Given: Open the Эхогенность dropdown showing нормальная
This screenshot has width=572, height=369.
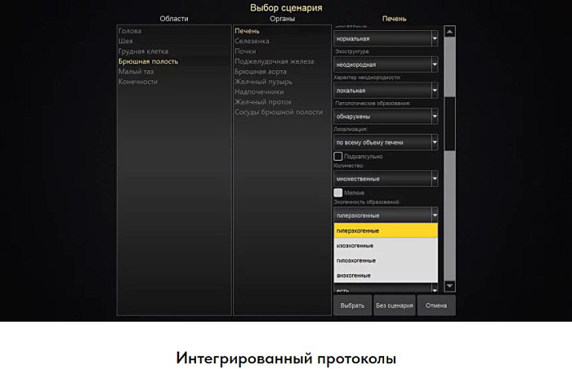Looking at the screenshot, I should tap(386, 38).
